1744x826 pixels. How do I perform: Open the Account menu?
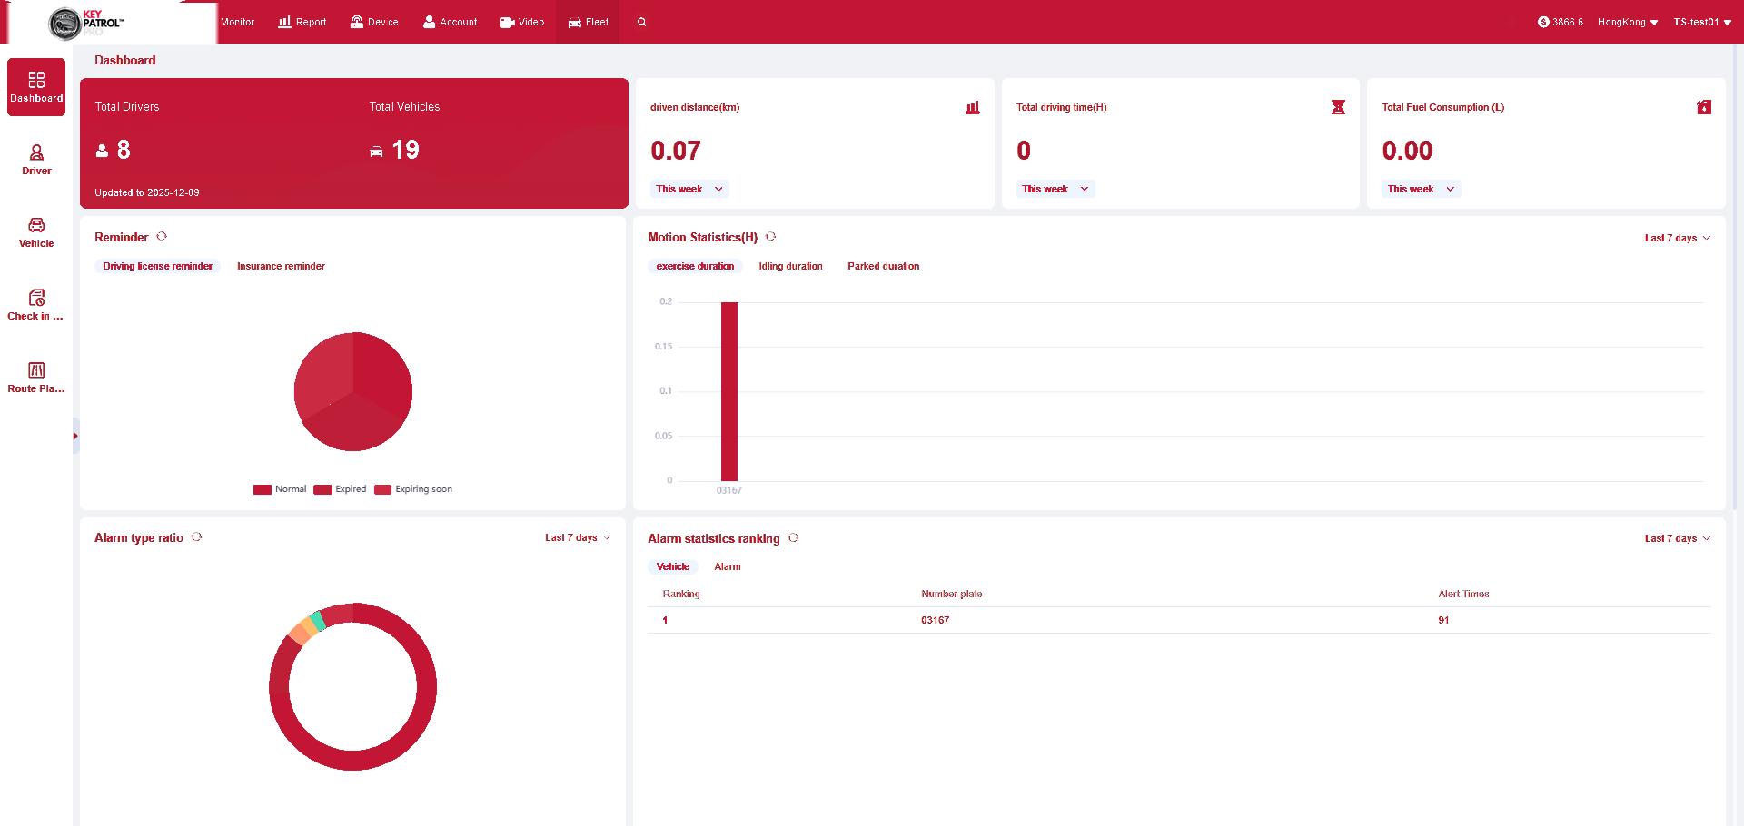tap(450, 22)
